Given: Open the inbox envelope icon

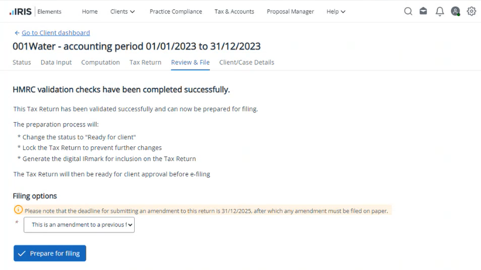Looking at the screenshot, I should [x=423, y=12].
